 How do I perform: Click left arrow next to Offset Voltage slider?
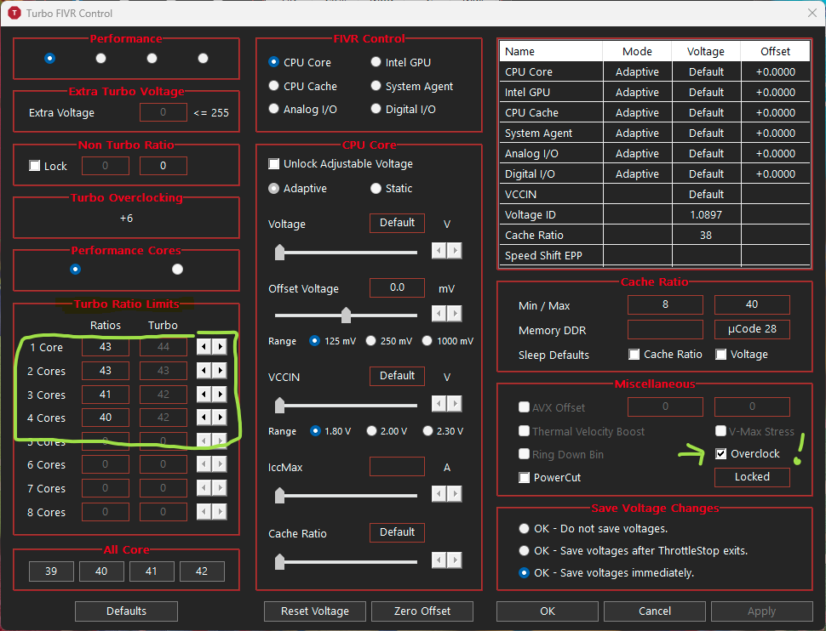(439, 314)
